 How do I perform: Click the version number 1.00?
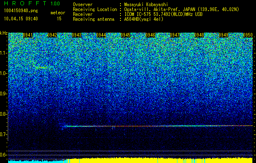(x=55, y=4)
